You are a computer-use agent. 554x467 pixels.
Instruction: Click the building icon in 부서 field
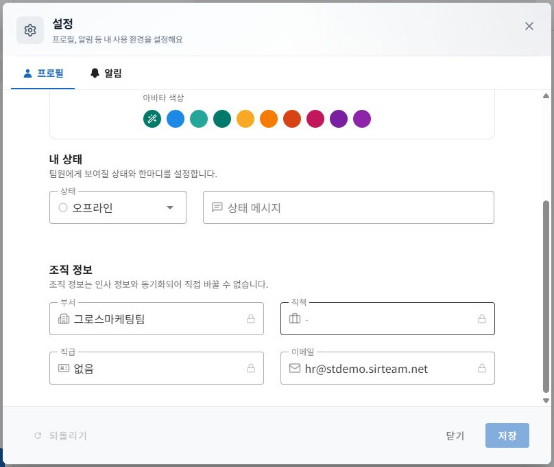point(64,319)
